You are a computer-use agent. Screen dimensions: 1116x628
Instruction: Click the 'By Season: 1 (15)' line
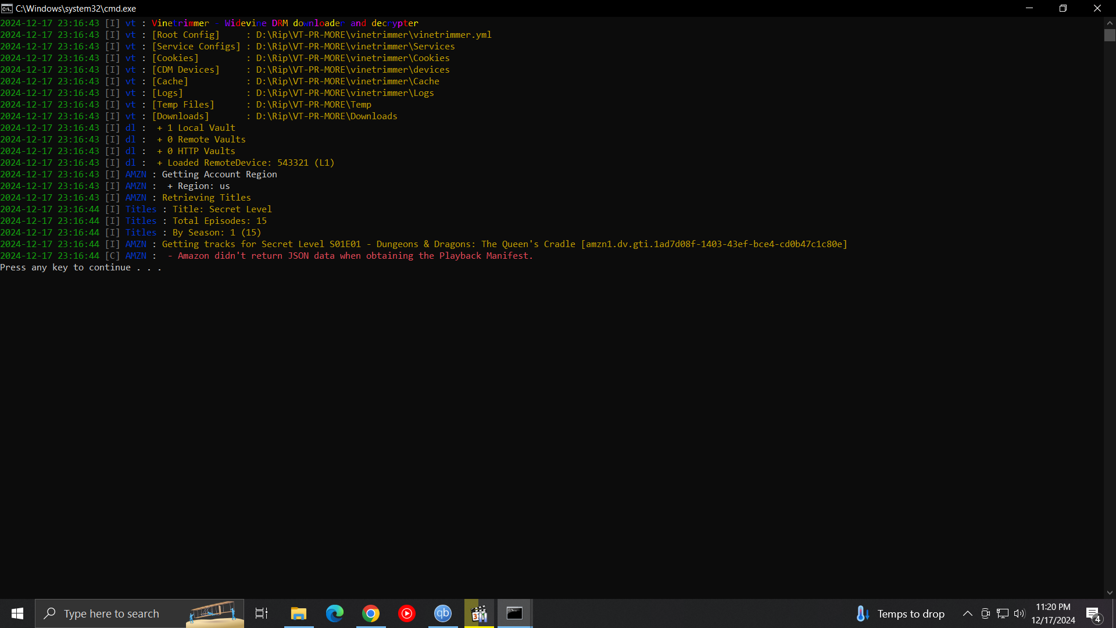tap(217, 233)
